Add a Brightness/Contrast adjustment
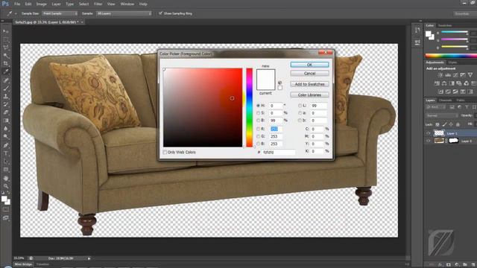Image resolution: width=477 pixels, height=268 pixels. [440, 74]
